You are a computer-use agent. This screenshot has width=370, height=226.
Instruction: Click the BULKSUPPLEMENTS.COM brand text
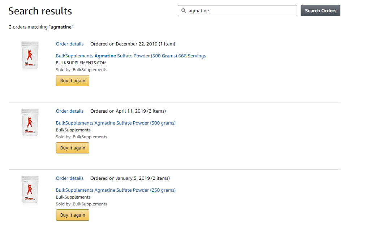coord(81,63)
